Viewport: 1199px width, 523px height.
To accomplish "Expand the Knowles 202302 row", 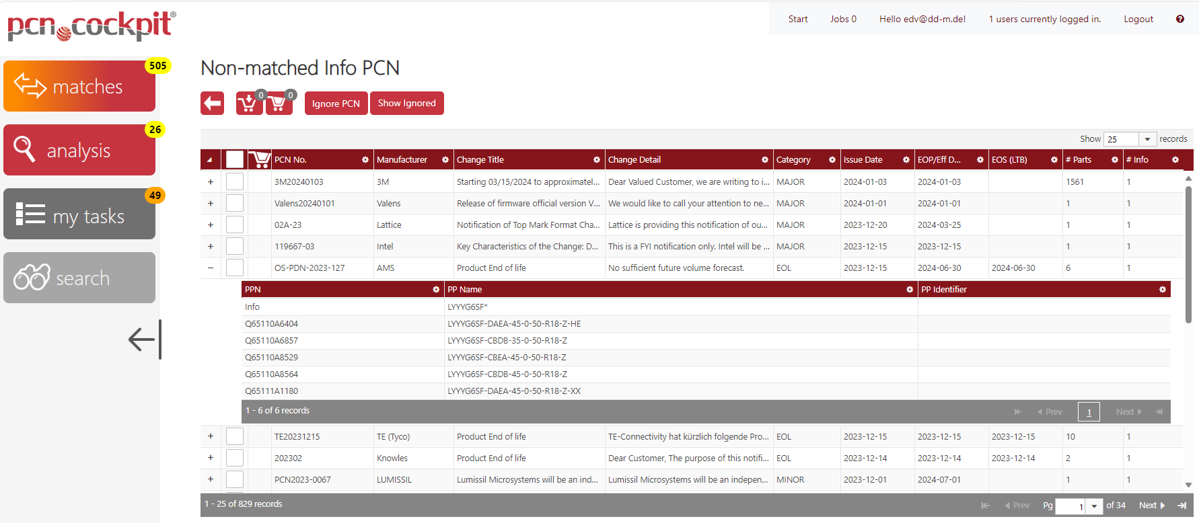I will click(x=211, y=458).
